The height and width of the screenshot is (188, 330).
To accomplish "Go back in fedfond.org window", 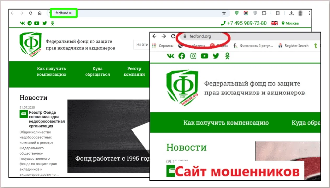I will (x=155, y=36).
